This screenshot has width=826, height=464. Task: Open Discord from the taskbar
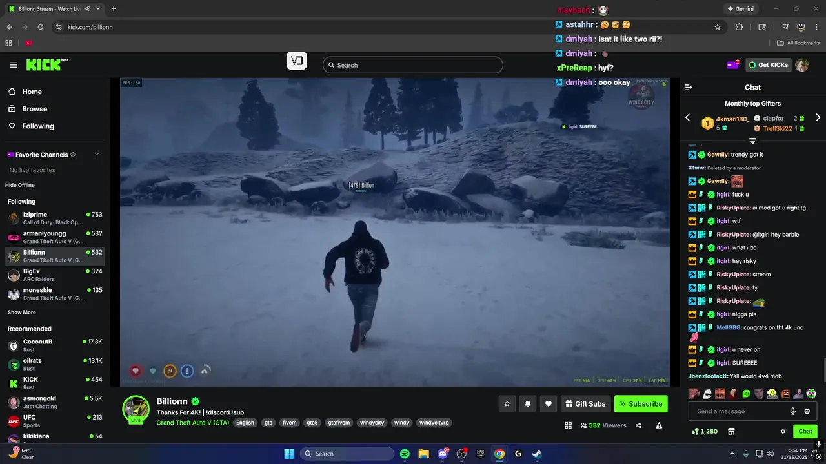tap(443, 454)
